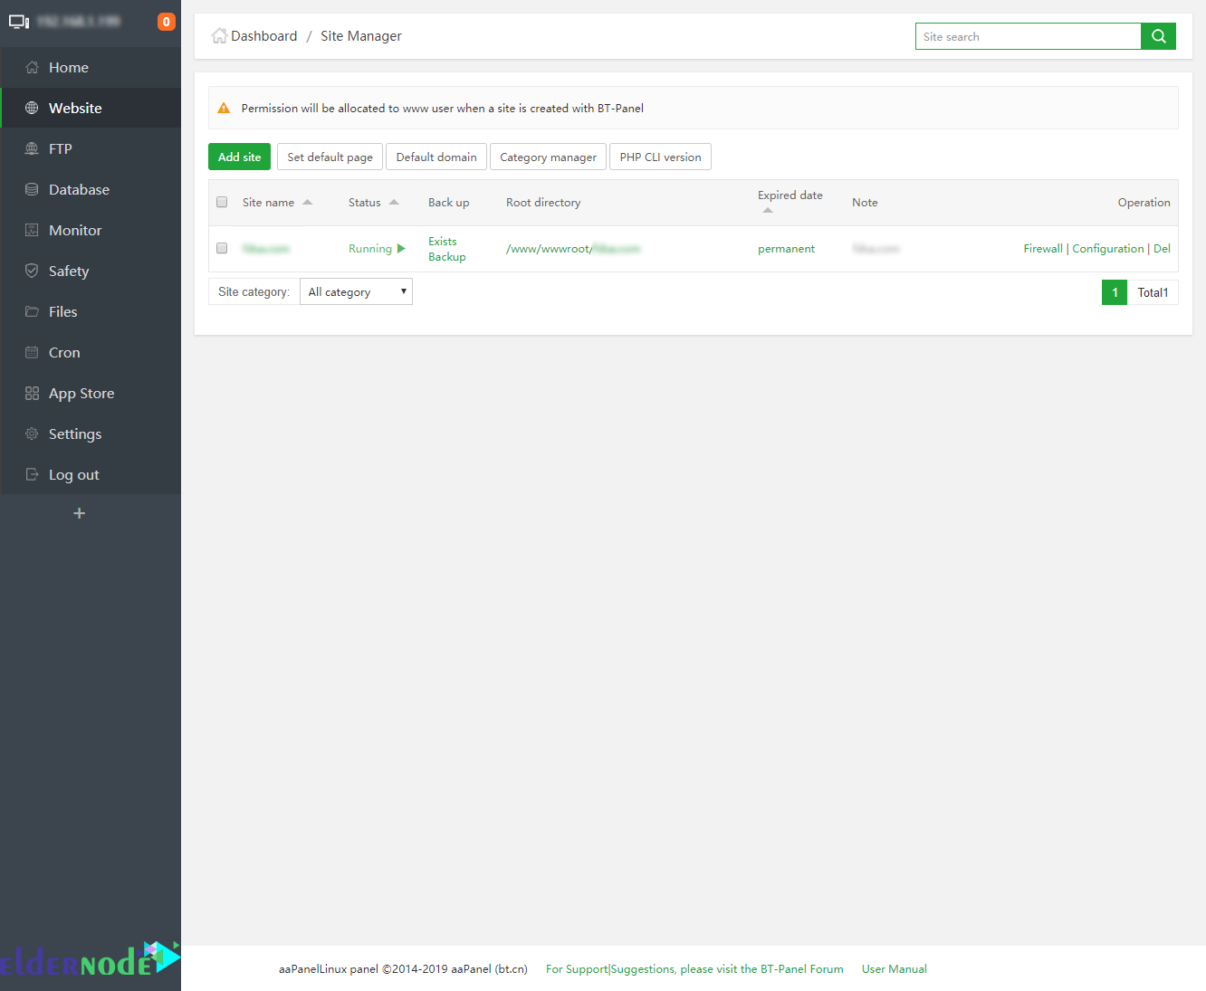1206x991 pixels.
Task: Click the plus icon below the sidebar
Action: tap(79, 513)
